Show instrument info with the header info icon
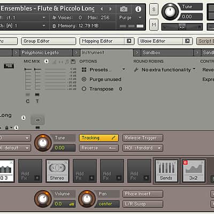This screenshot has width=214, height=214. tap(138, 9)
